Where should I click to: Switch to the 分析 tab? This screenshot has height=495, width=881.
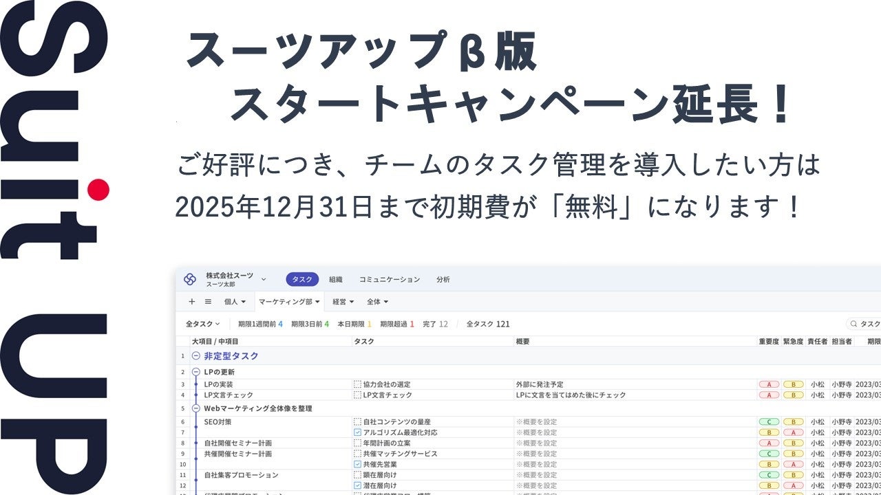[443, 279]
